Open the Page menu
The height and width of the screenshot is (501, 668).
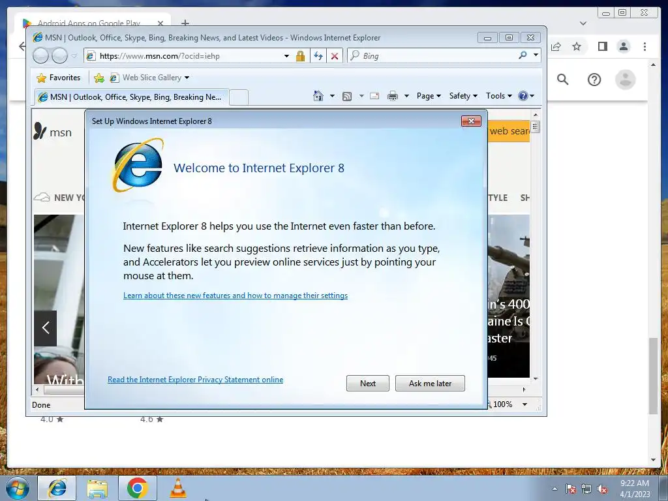pyautogui.click(x=429, y=96)
